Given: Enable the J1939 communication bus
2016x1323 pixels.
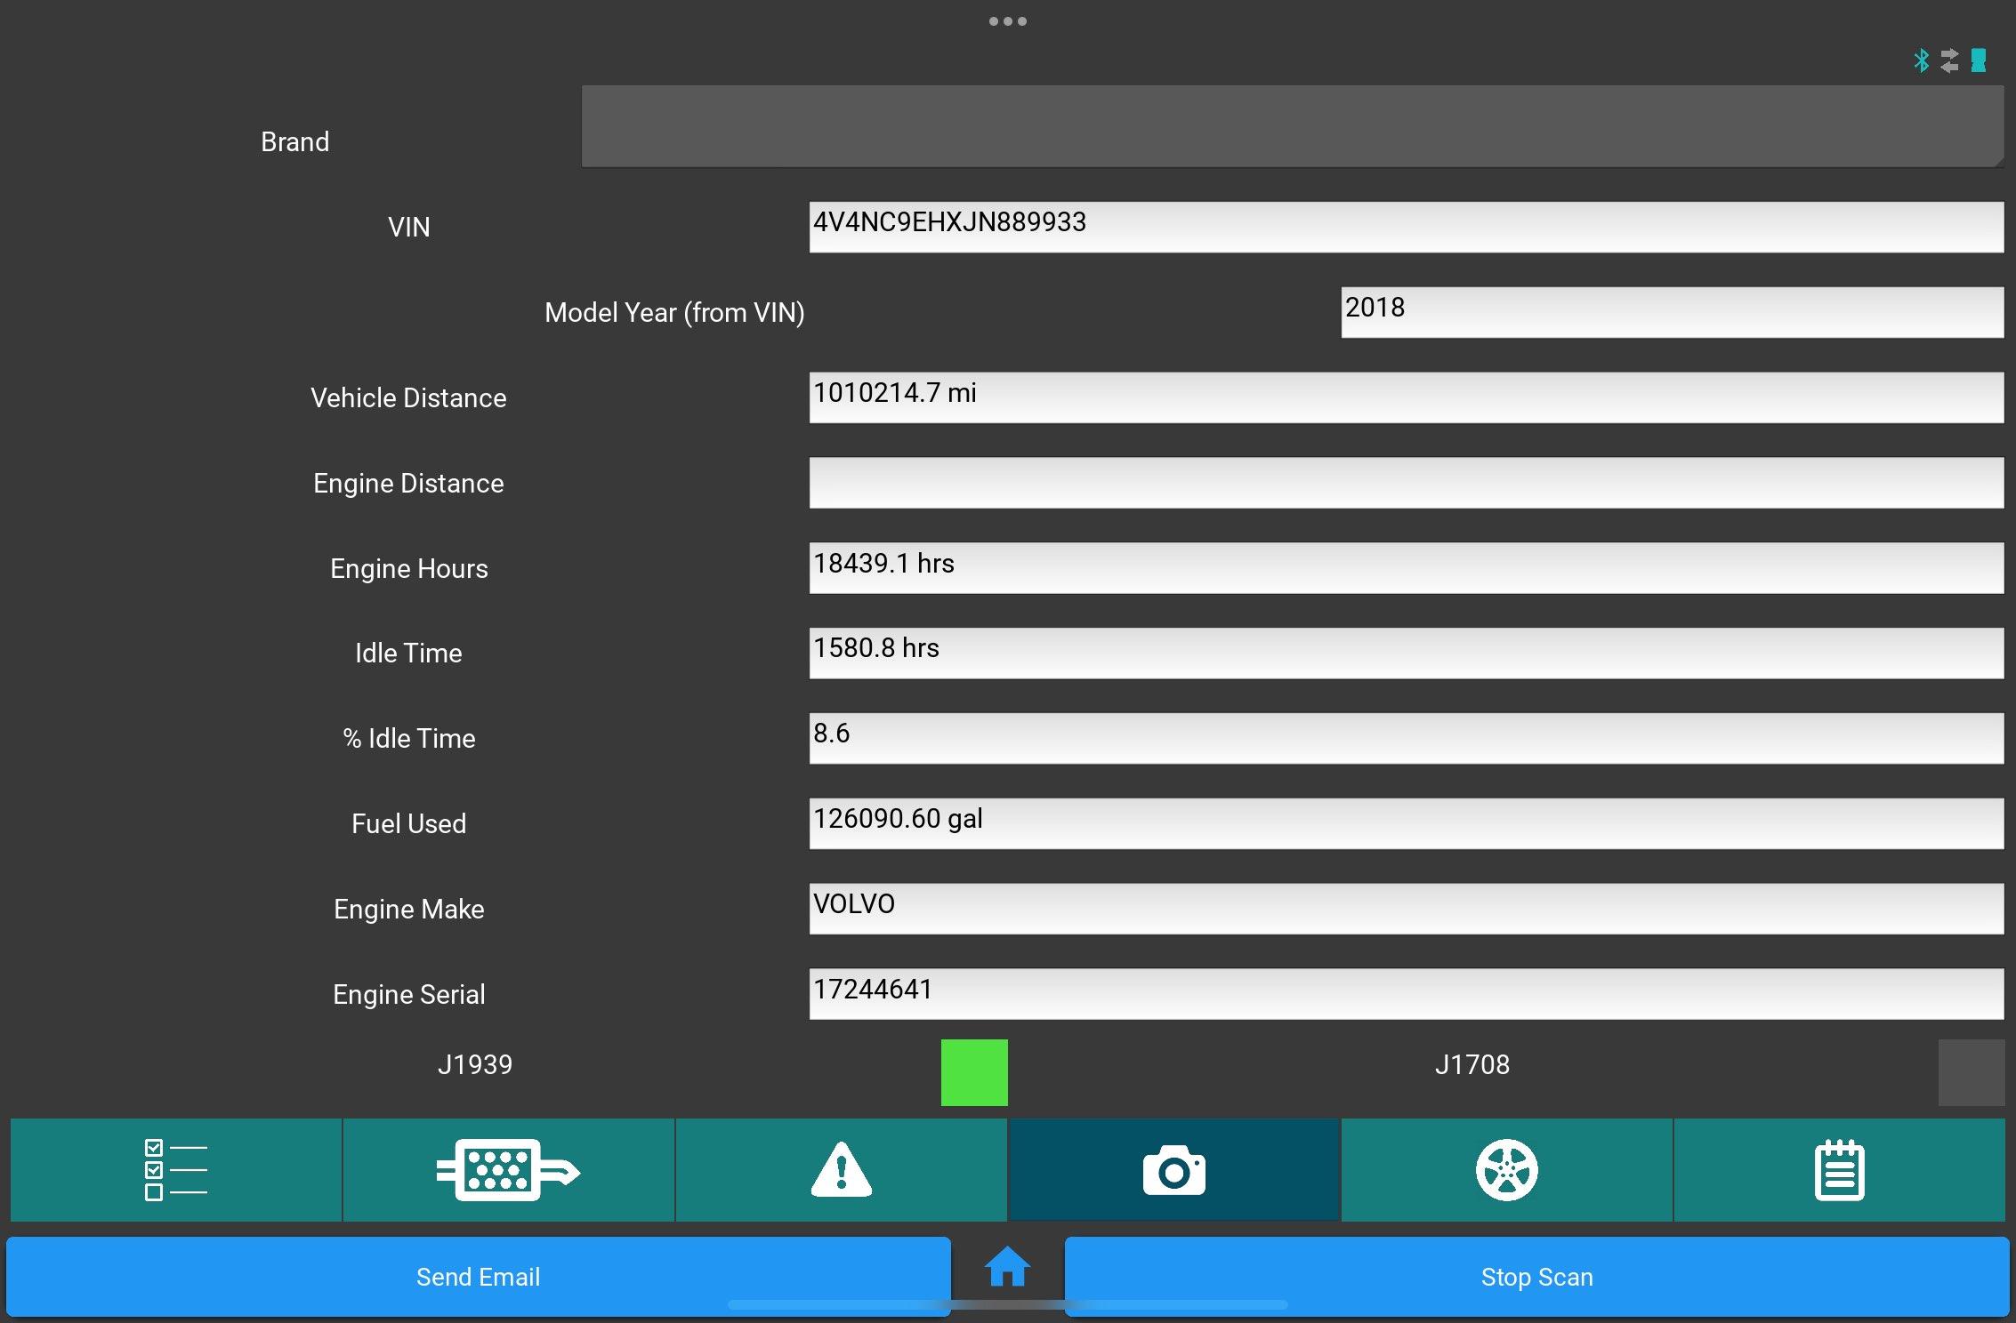Looking at the screenshot, I should tap(975, 1070).
